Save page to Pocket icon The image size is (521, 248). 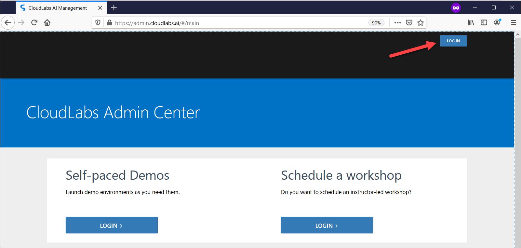coord(409,23)
